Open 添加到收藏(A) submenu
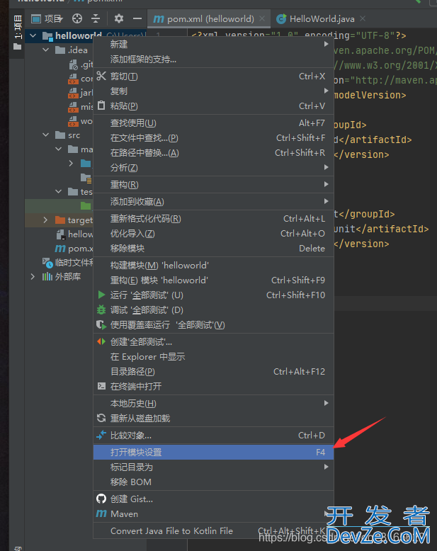437x551 pixels. click(x=214, y=201)
